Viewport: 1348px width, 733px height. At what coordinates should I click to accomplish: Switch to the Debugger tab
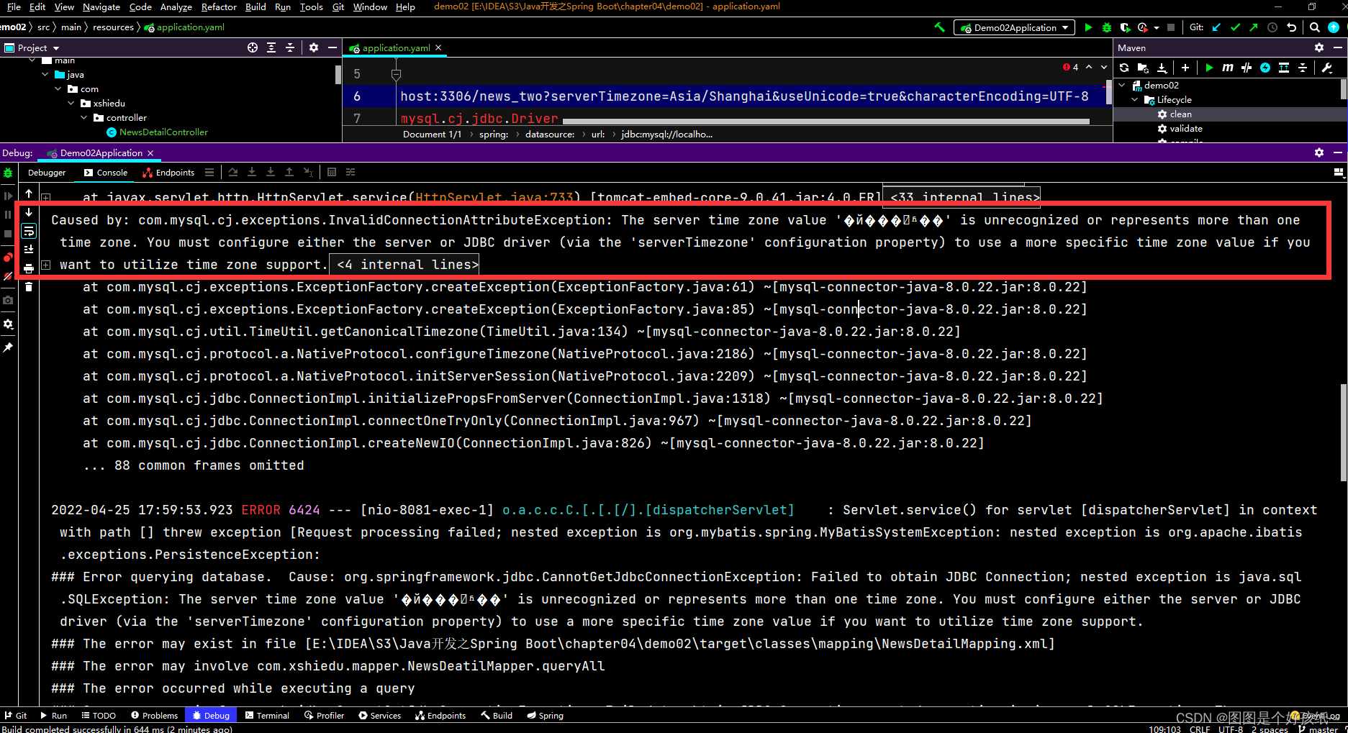pos(46,172)
